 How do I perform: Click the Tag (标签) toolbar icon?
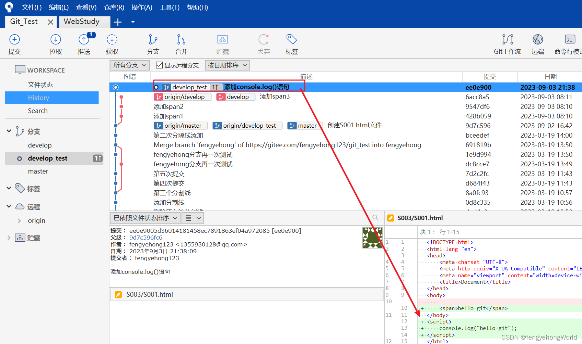[292, 40]
